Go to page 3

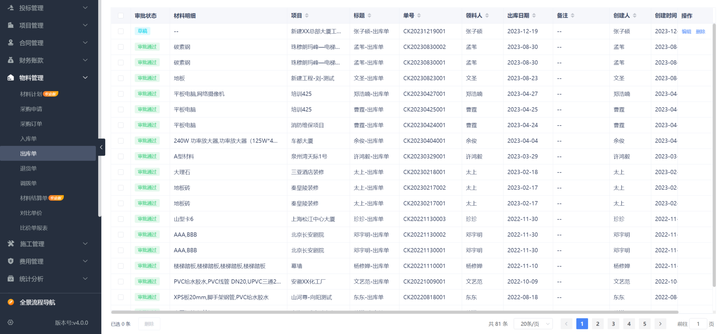pos(613,324)
